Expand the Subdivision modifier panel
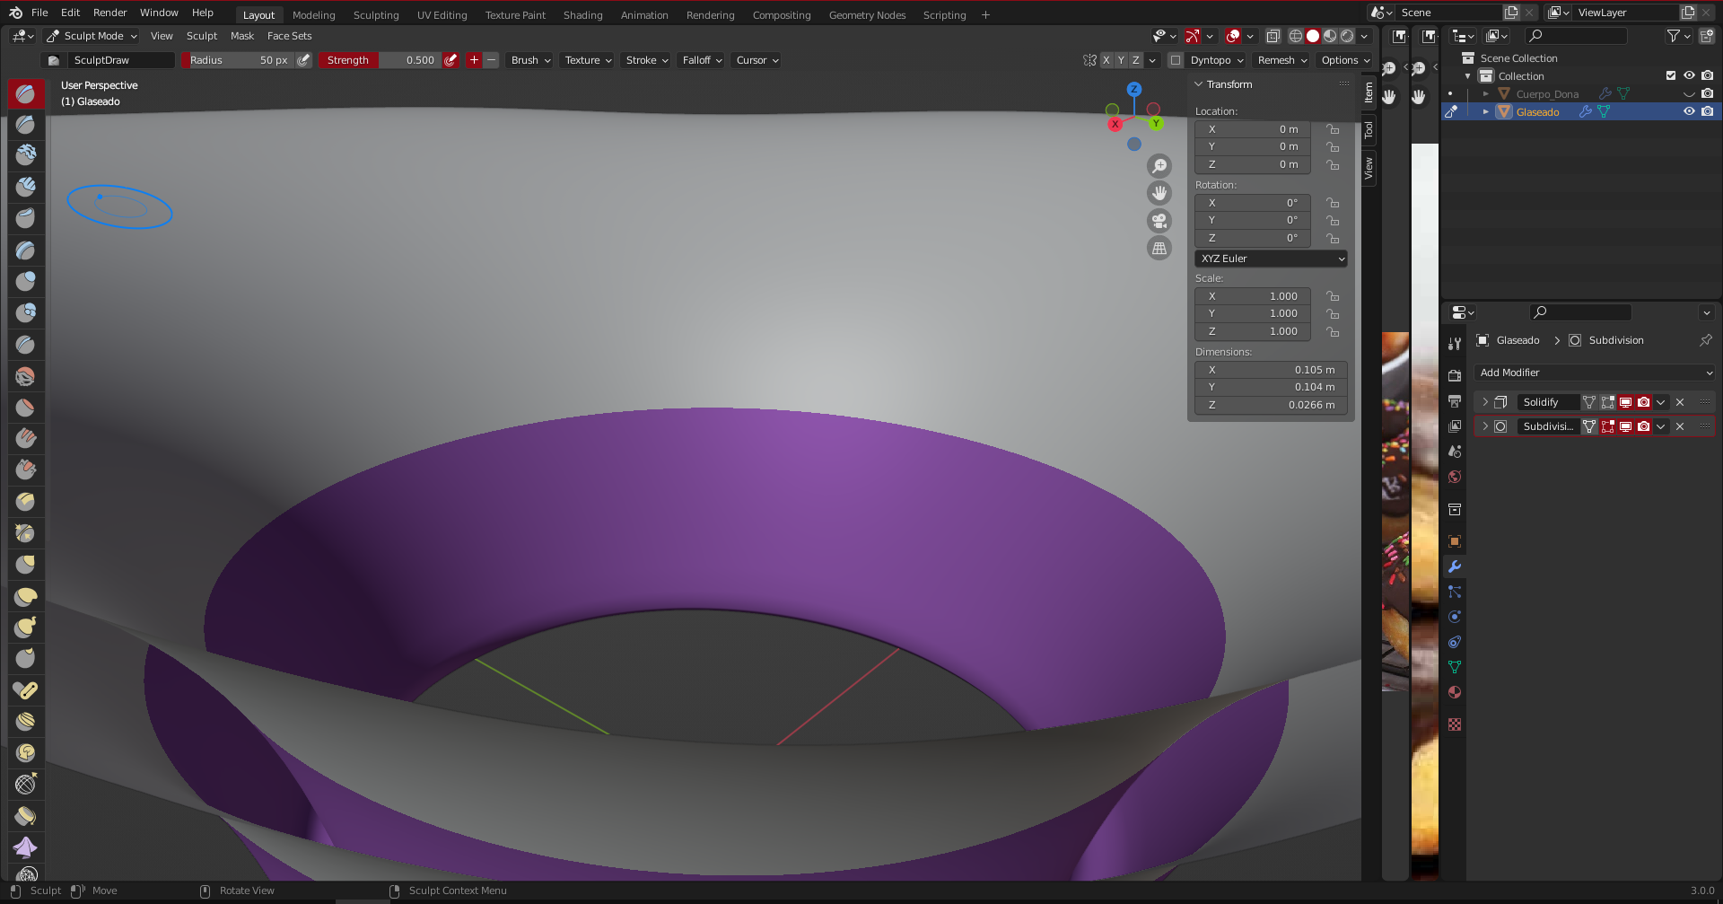The width and height of the screenshot is (1723, 904). click(x=1485, y=426)
